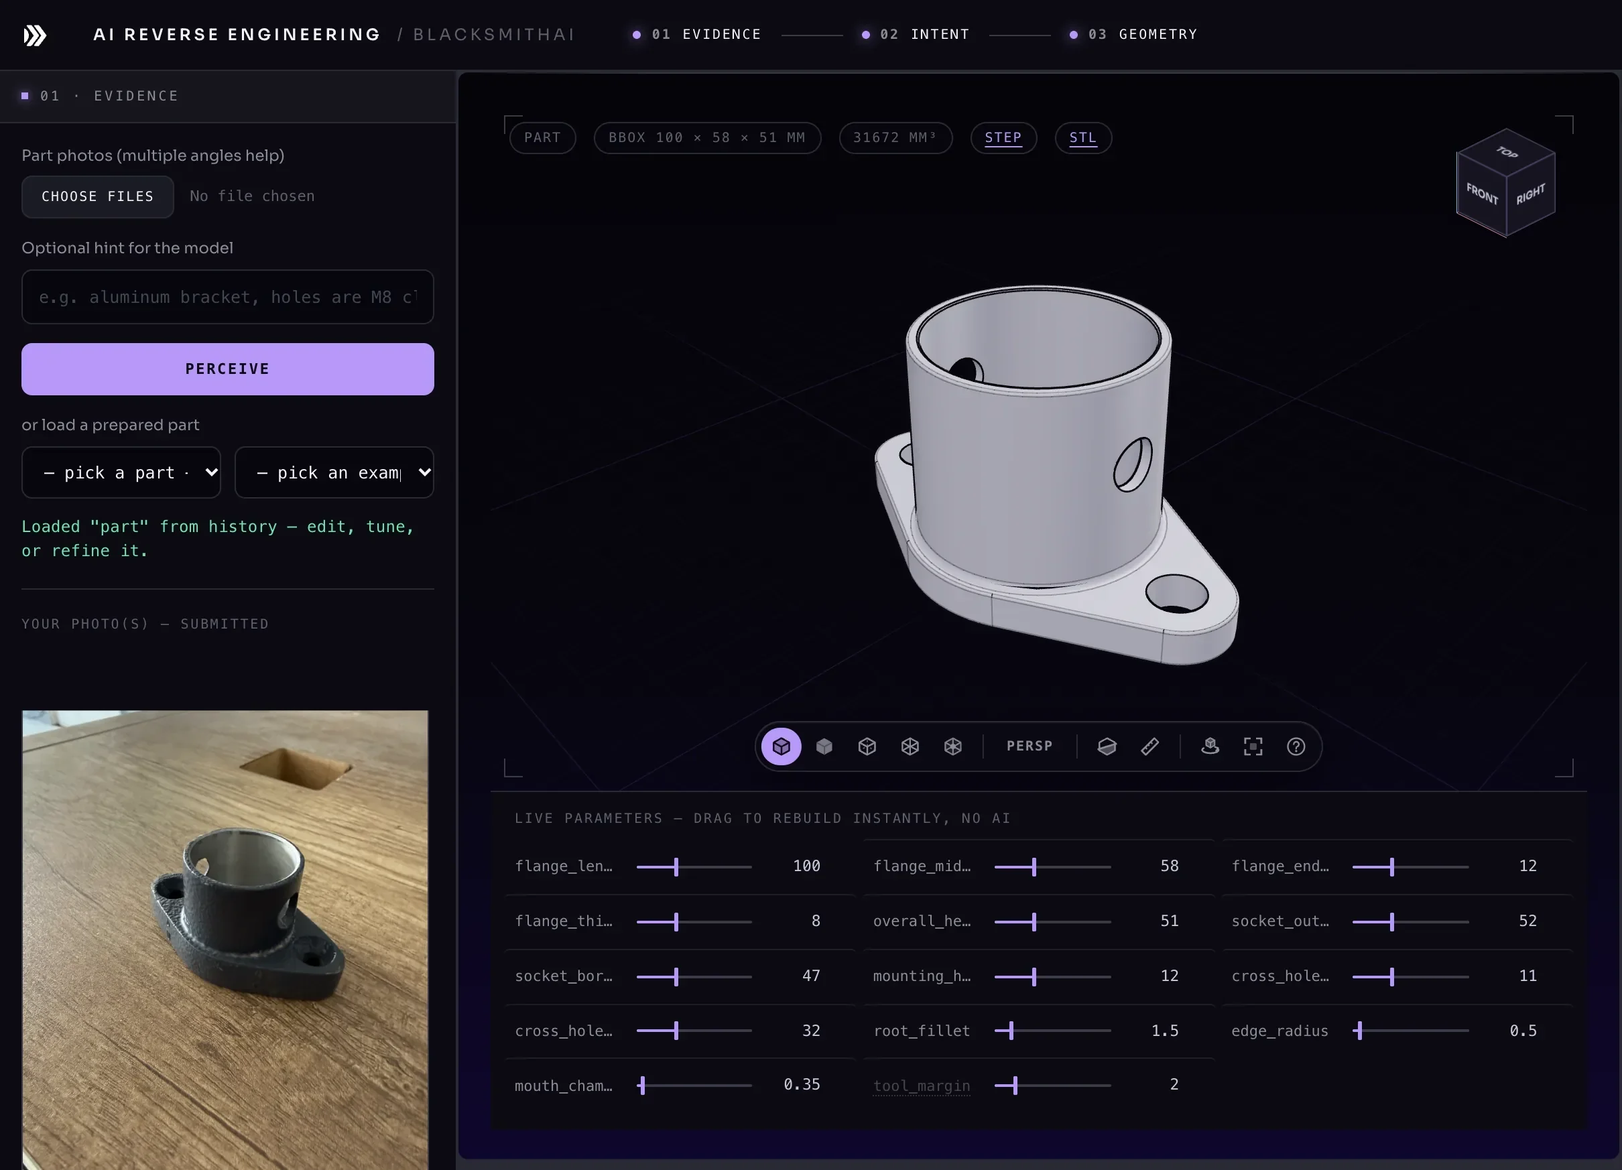
Task: Activate the section plane cut tool
Action: click(1107, 746)
